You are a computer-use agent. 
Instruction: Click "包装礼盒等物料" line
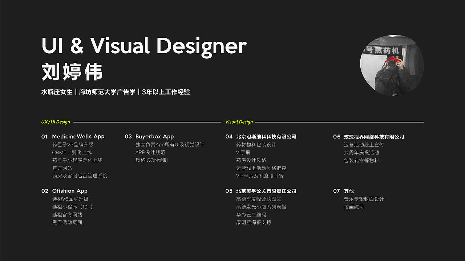[361, 160]
